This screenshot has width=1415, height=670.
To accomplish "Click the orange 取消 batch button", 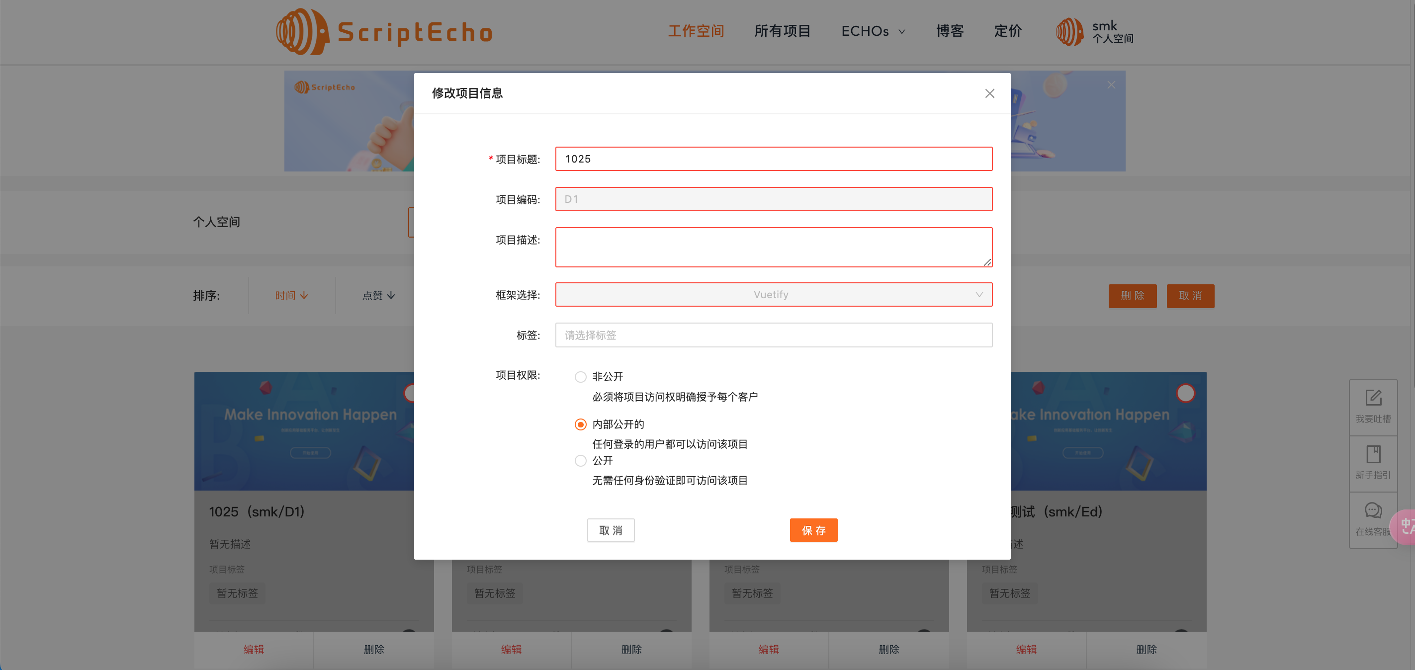I will [1190, 296].
